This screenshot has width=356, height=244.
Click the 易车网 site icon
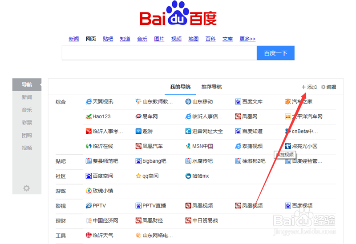(x=138, y=116)
